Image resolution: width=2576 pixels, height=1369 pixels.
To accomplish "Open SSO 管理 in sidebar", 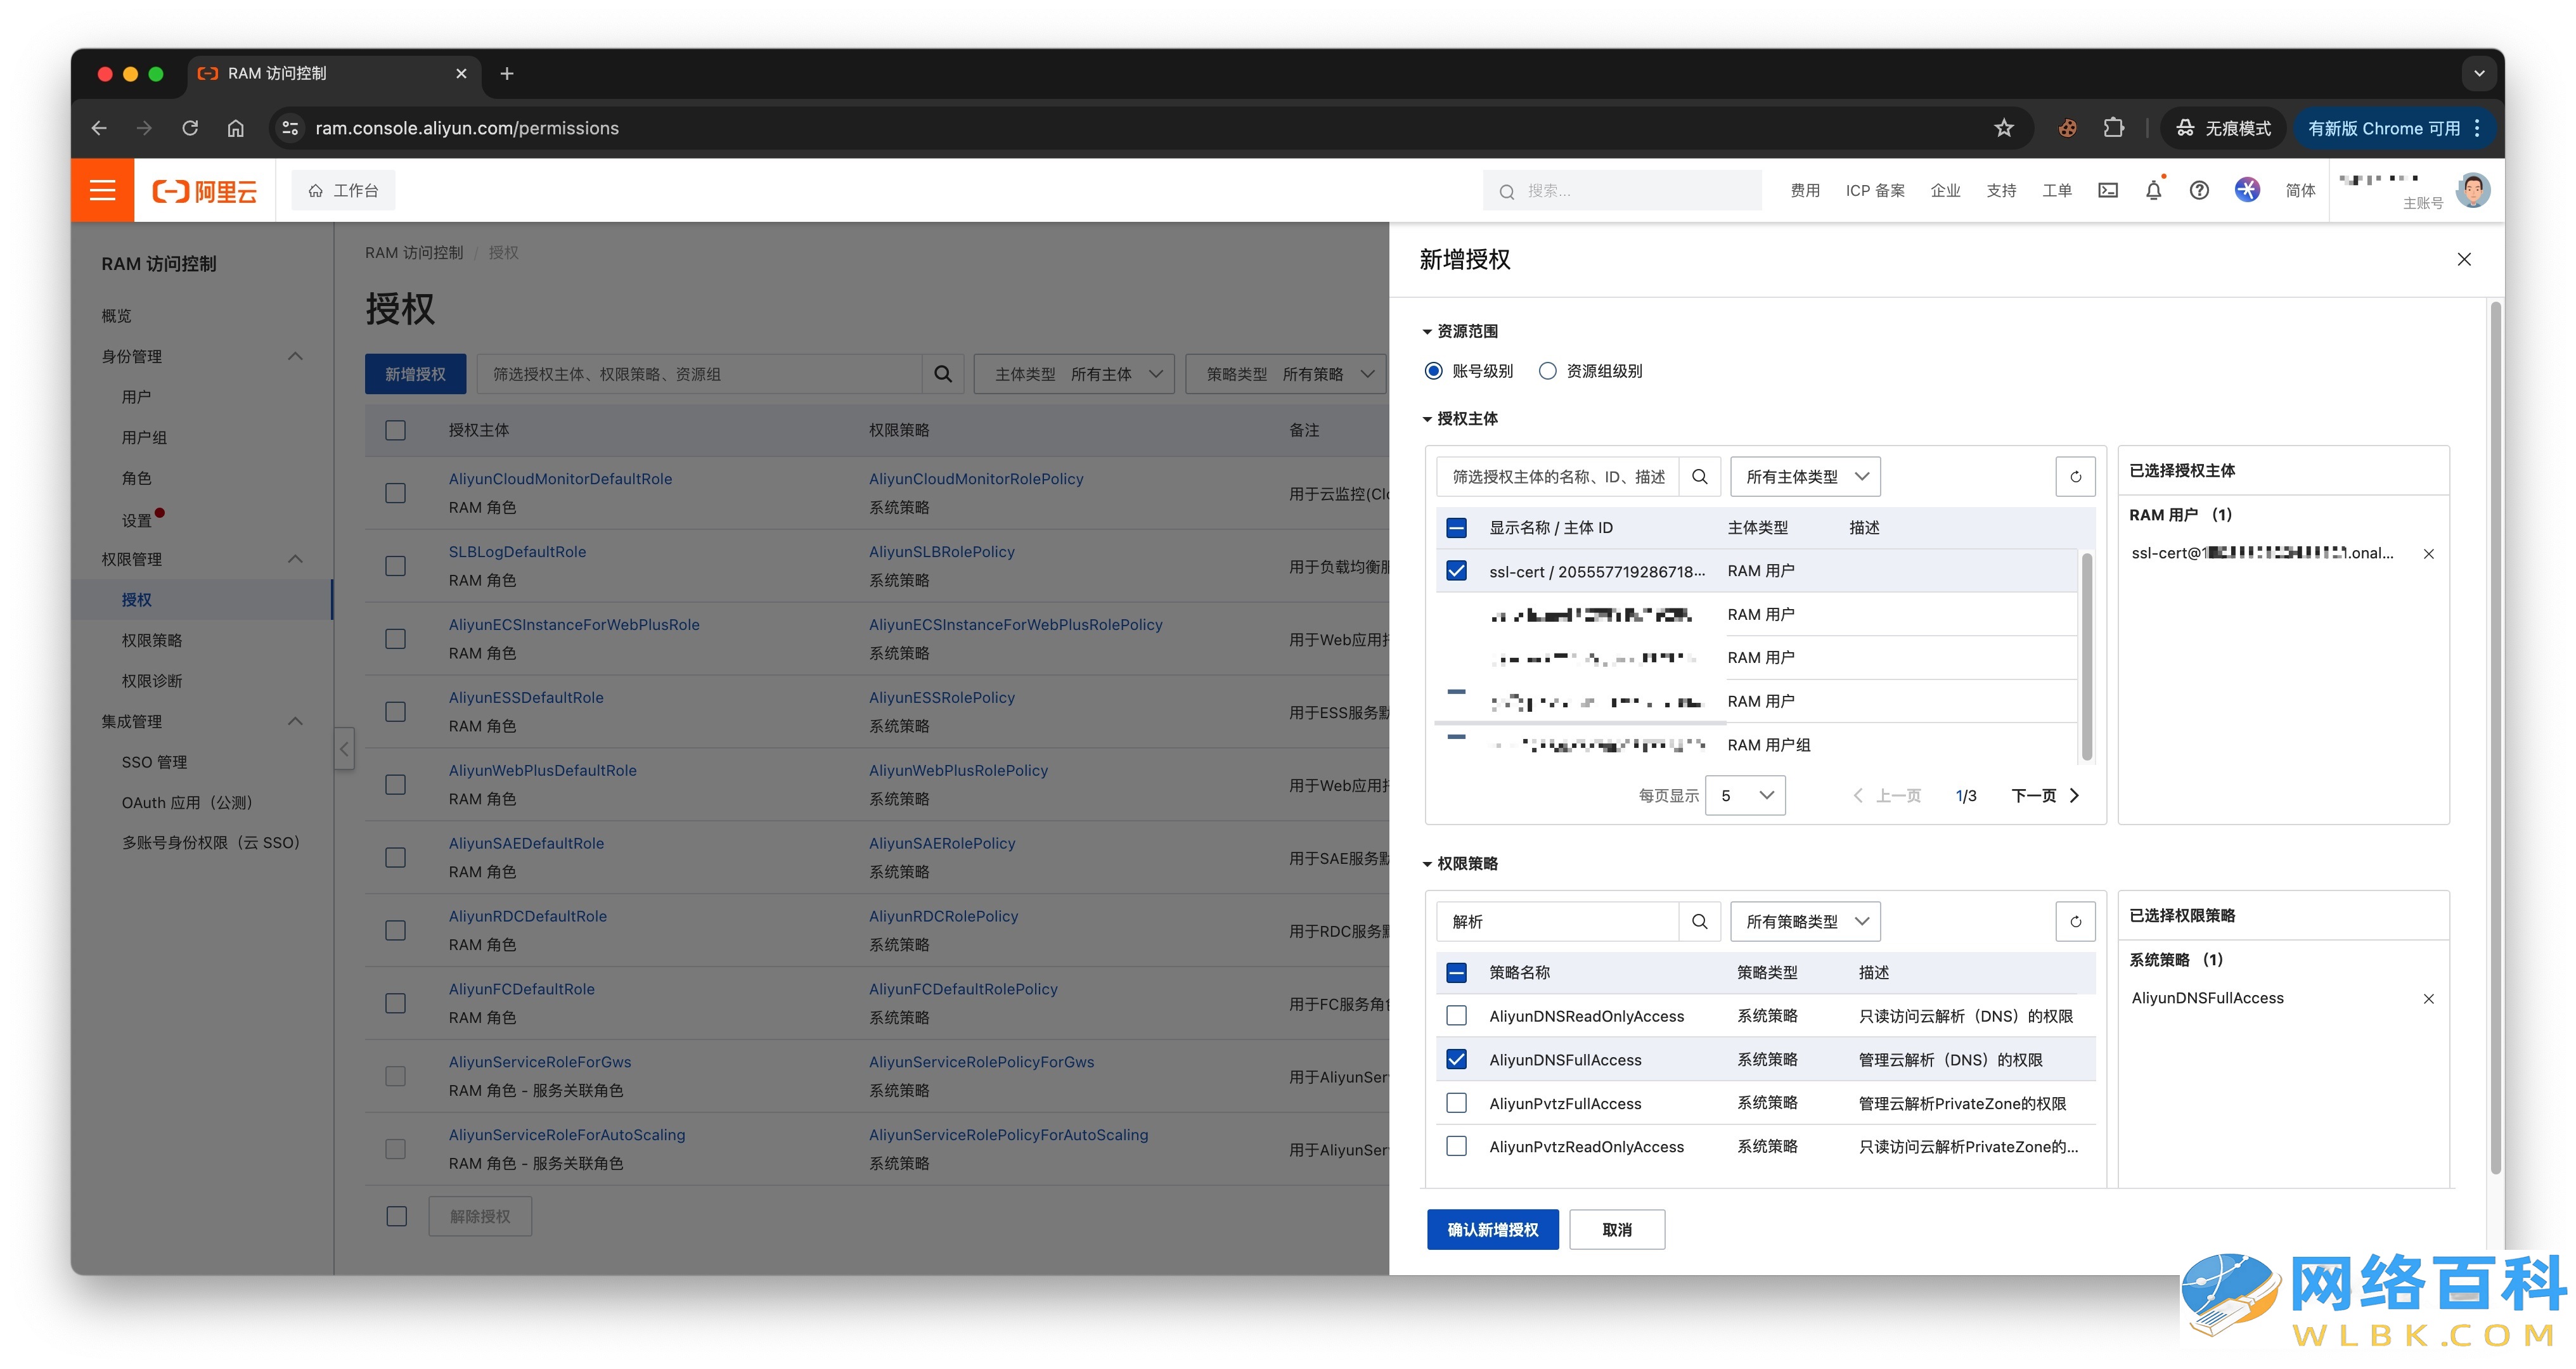I will click(154, 762).
